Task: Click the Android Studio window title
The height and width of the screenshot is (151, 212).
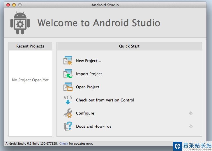Action: point(105,5)
